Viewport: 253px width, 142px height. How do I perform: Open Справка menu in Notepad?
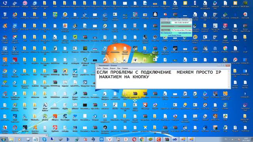click(x=125, y=68)
